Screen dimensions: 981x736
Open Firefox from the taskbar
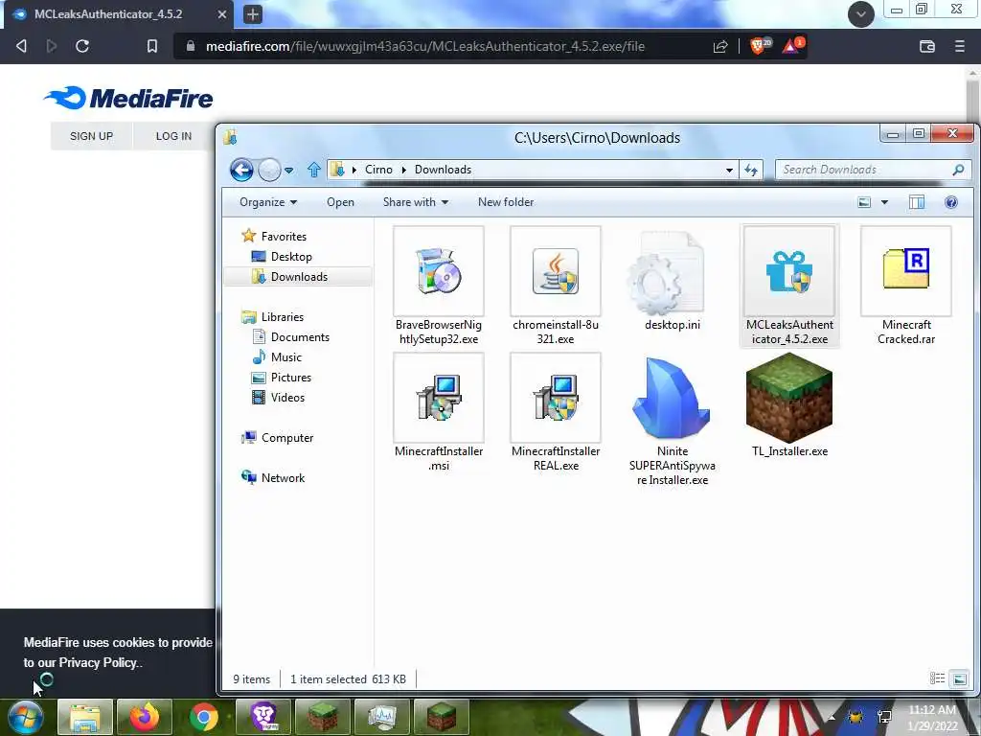144,717
